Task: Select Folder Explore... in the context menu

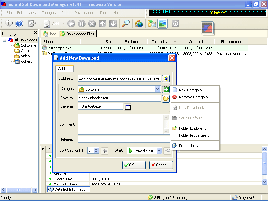Action: point(192,128)
